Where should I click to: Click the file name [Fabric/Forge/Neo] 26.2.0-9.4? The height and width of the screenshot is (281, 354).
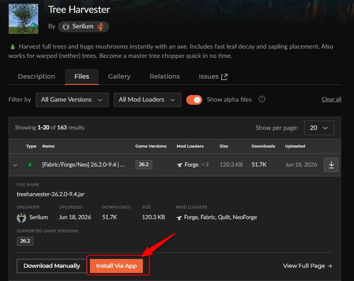pyautogui.click(x=83, y=164)
